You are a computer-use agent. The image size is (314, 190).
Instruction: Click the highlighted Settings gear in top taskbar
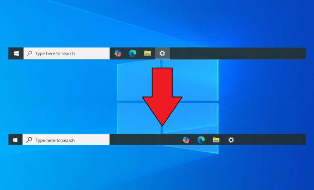pyautogui.click(x=162, y=54)
